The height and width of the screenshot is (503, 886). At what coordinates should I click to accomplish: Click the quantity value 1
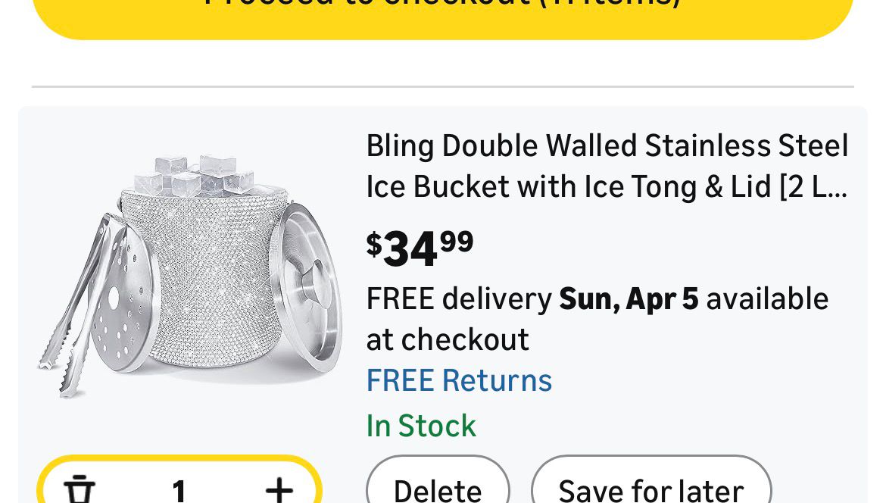[x=179, y=490]
